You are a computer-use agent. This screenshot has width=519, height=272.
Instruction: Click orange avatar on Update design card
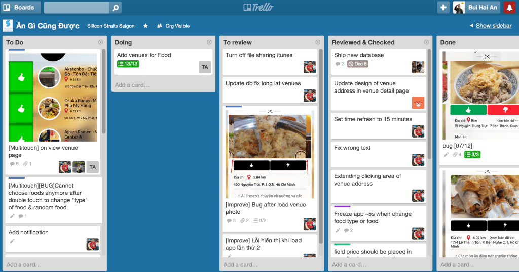point(418,103)
